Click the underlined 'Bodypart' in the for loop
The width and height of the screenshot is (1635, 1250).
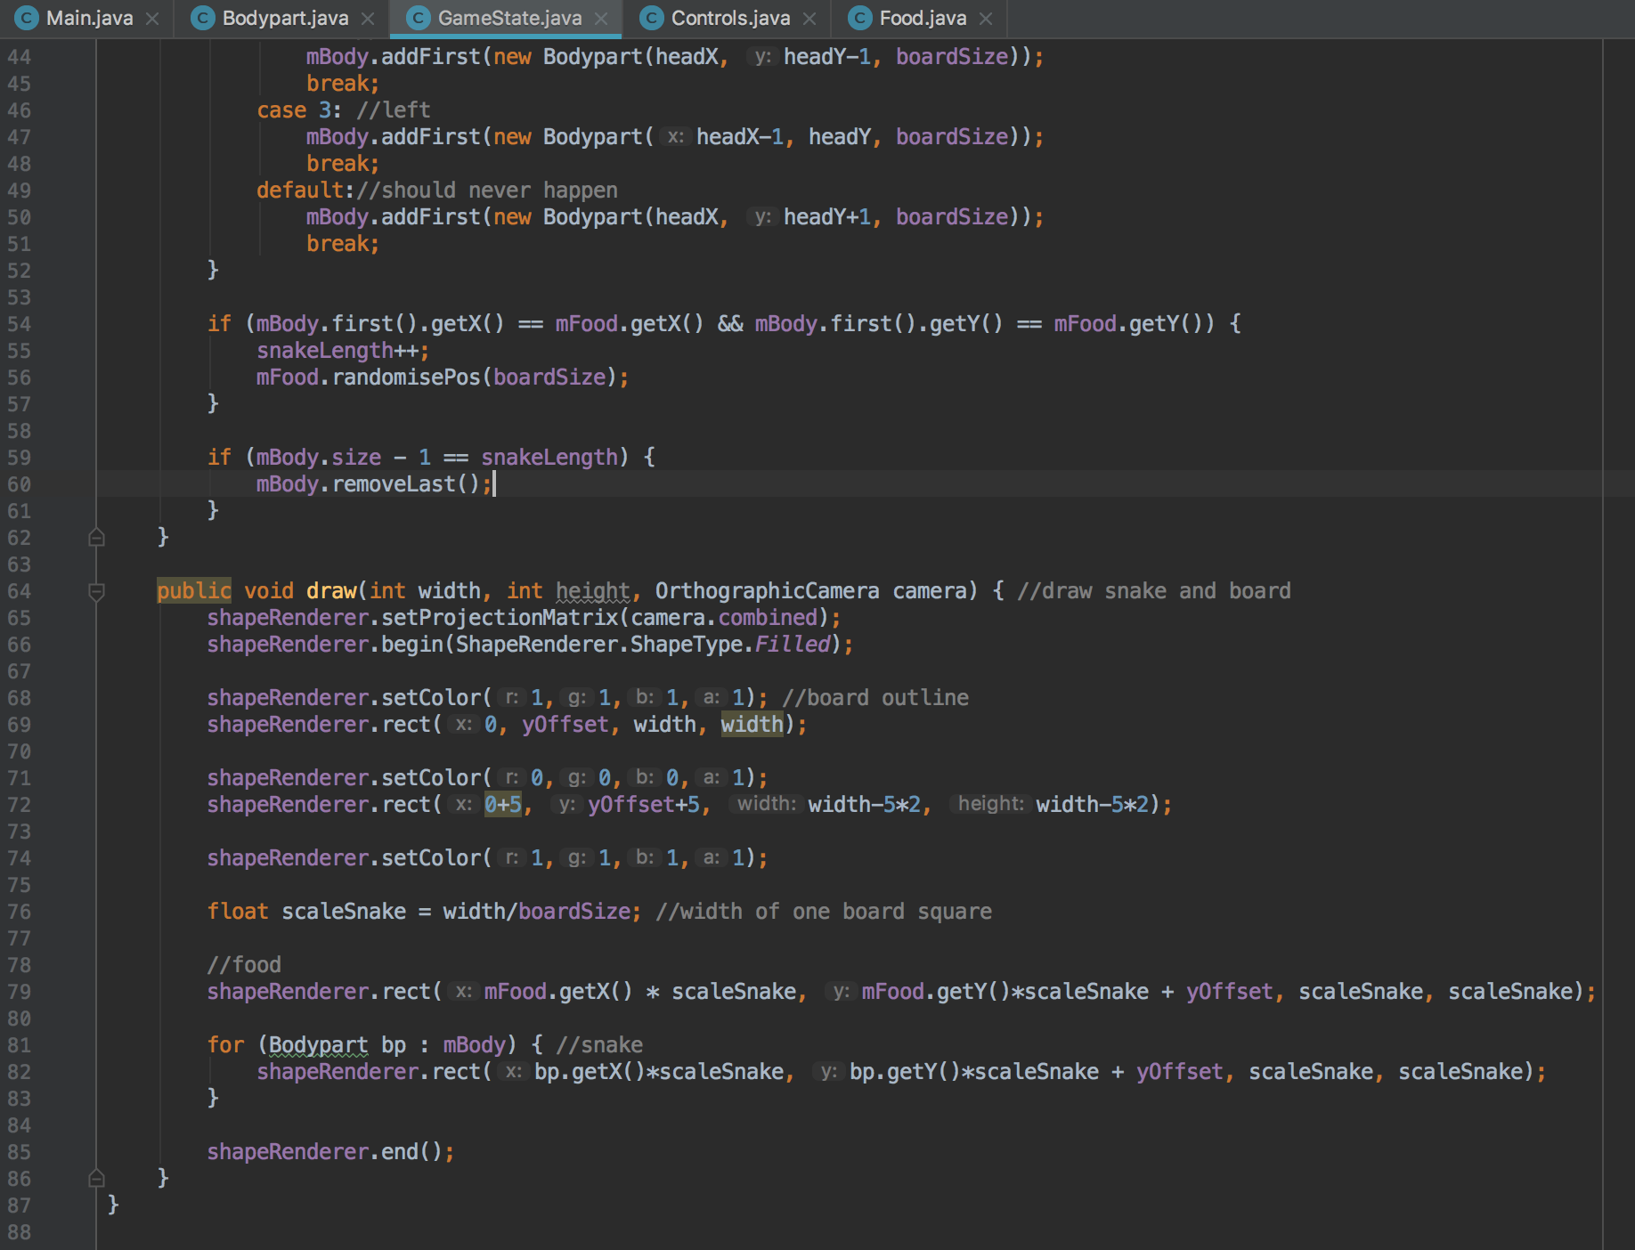(x=318, y=1045)
